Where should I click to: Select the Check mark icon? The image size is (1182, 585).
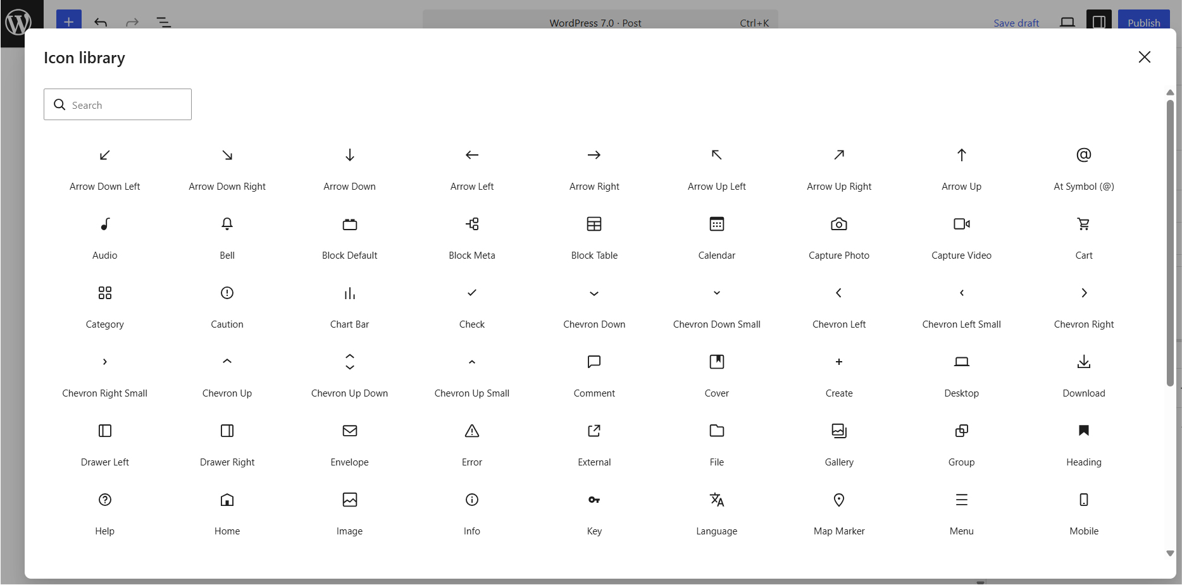tap(472, 293)
